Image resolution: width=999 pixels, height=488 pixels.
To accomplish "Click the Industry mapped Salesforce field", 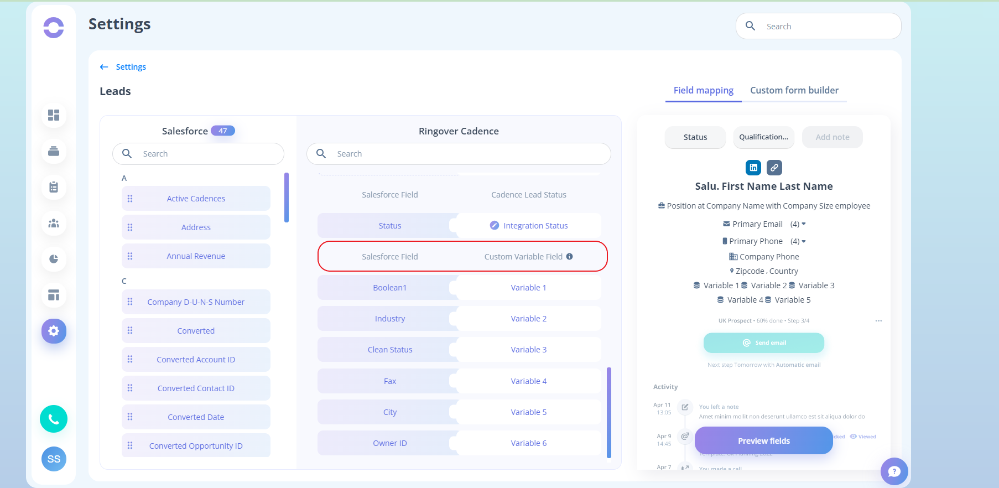I will (389, 319).
